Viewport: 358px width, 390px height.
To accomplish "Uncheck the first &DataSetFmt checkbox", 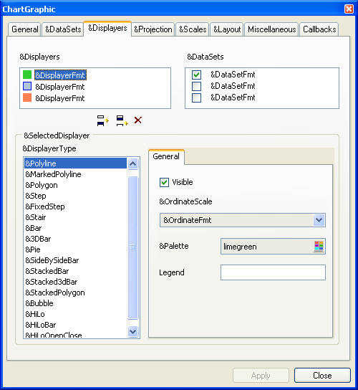I will click(196, 75).
